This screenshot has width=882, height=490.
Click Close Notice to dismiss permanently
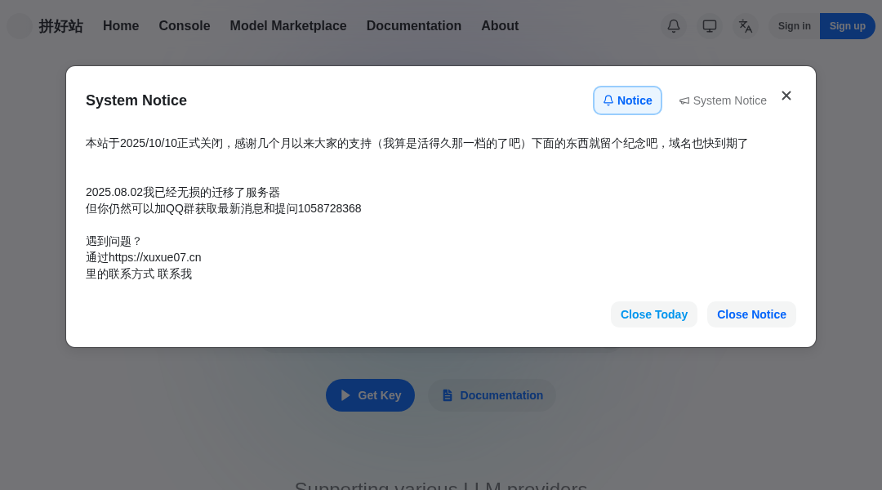coord(751,314)
